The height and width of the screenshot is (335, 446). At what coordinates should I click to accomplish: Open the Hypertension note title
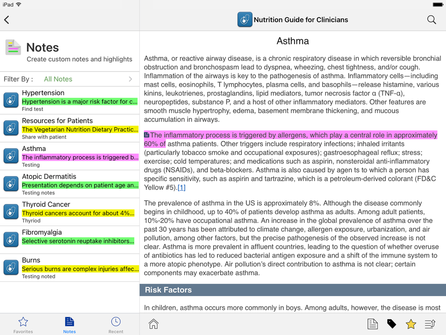point(43,93)
